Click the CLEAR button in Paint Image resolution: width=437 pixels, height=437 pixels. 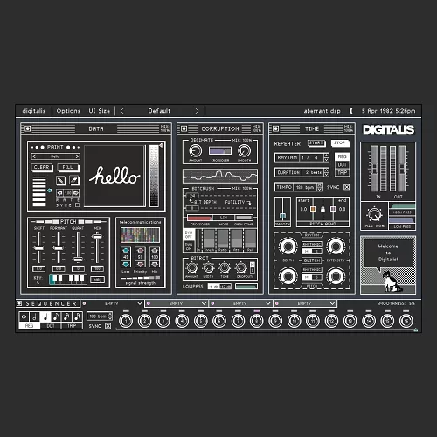pyautogui.click(x=42, y=167)
